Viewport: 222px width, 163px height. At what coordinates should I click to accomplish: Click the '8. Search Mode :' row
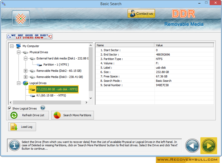pyautogui.click(x=155, y=81)
